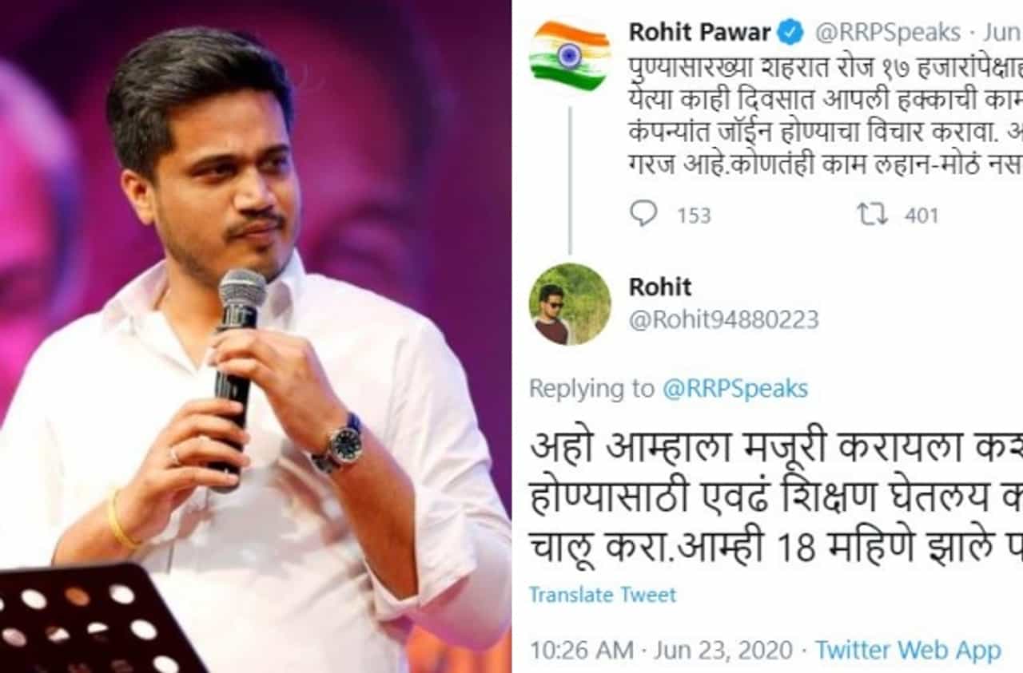Open the Rohit Pawar display name
This screenshot has height=673, width=1023.
tap(700, 32)
